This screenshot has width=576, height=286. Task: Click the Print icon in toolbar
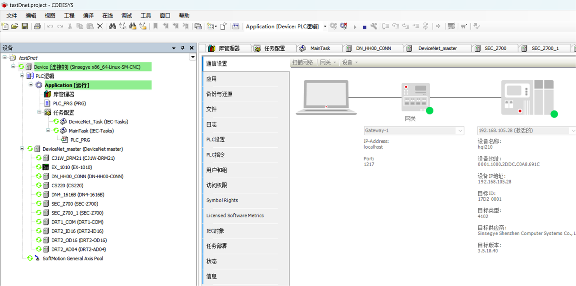point(37,26)
